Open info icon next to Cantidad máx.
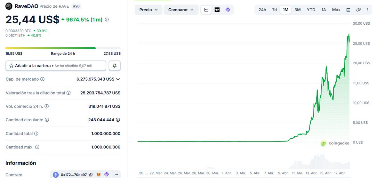 click(x=37, y=147)
